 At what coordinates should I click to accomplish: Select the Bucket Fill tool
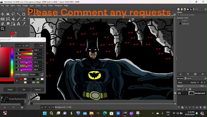[13, 19]
